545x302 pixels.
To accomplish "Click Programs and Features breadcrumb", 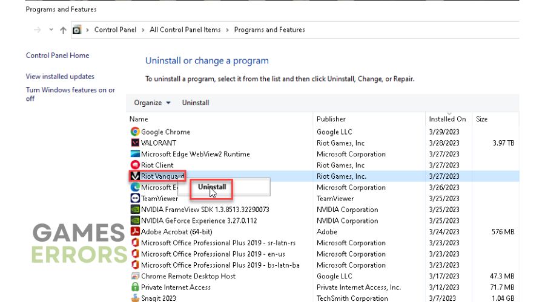I will 269,30.
